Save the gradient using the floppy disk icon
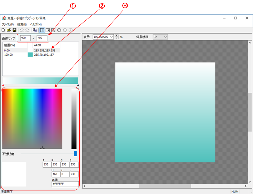The width and height of the screenshot is (253, 194). (15, 30)
